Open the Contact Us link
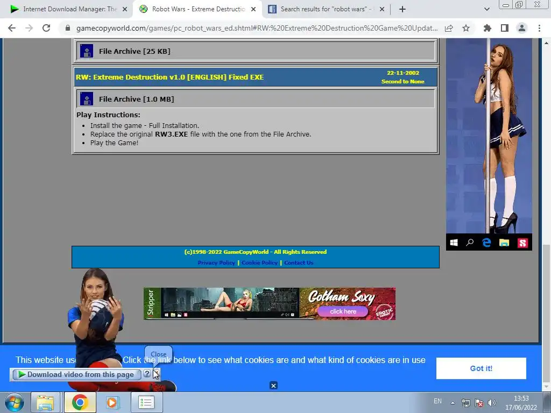Image resolution: width=551 pixels, height=413 pixels. [x=299, y=262]
